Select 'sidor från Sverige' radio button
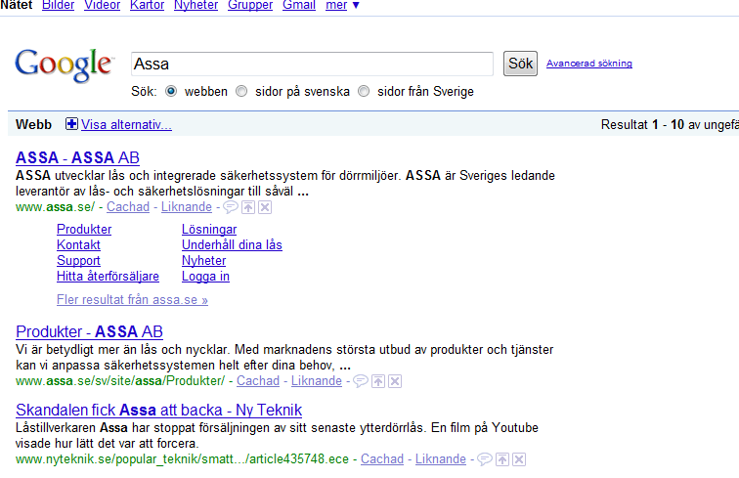Viewport: 739px width, 478px height. click(364, 91)
